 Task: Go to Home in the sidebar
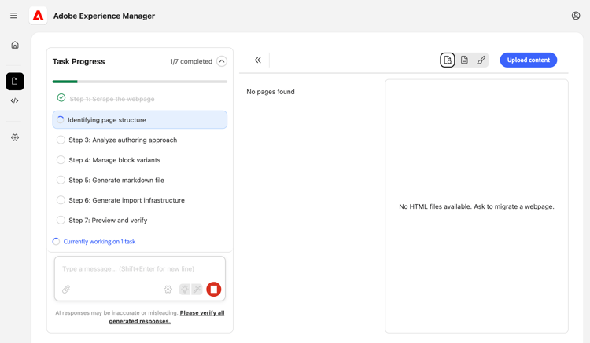(15, 45)
